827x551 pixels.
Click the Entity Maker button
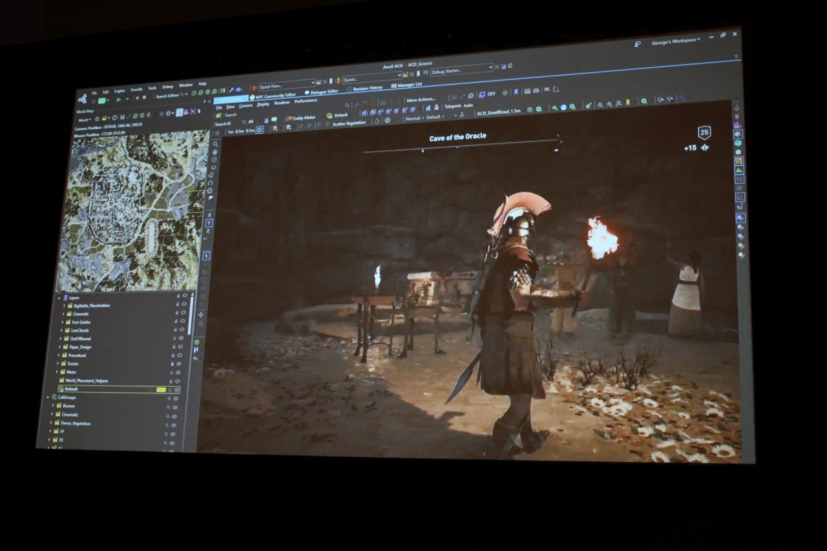(x=301, y=118)
